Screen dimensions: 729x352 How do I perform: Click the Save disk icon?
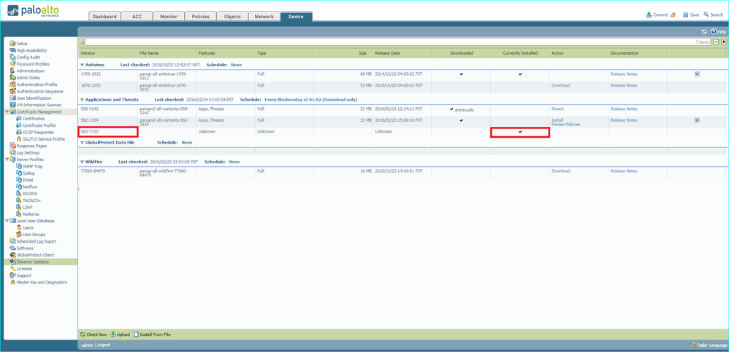pos(685,15)
